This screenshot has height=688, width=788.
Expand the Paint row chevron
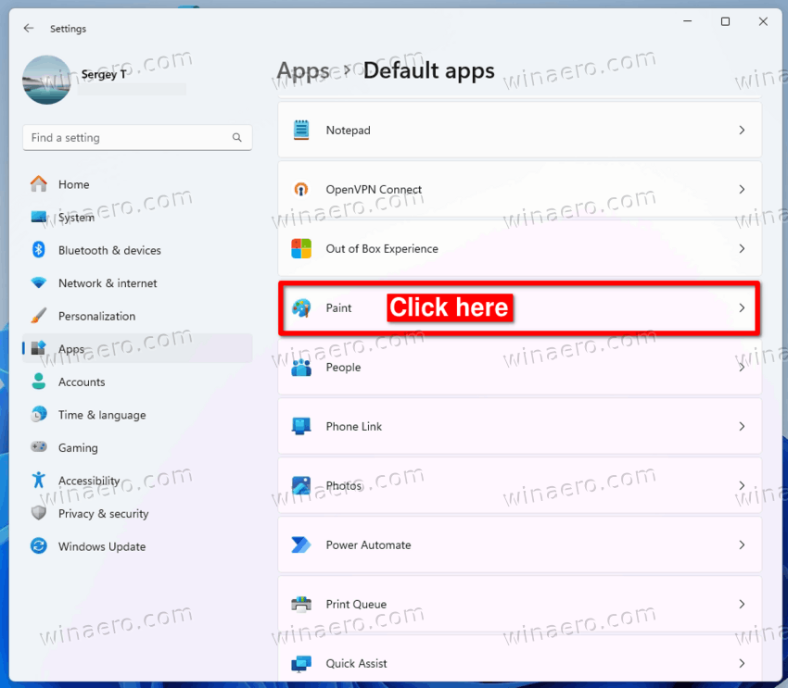pos(742,307)
